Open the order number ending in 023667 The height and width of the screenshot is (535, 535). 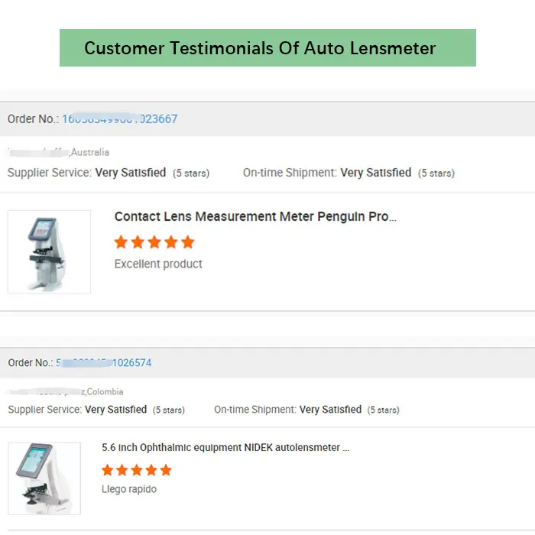tap(119, 119)
